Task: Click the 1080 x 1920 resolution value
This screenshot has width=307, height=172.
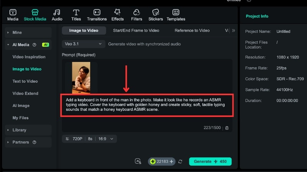Action: pyautogui.click(x=287, y=57)
